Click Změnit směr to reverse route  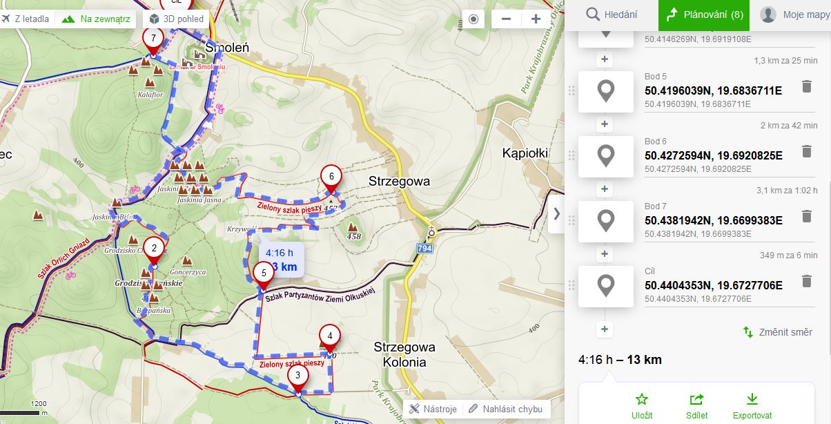778,332
